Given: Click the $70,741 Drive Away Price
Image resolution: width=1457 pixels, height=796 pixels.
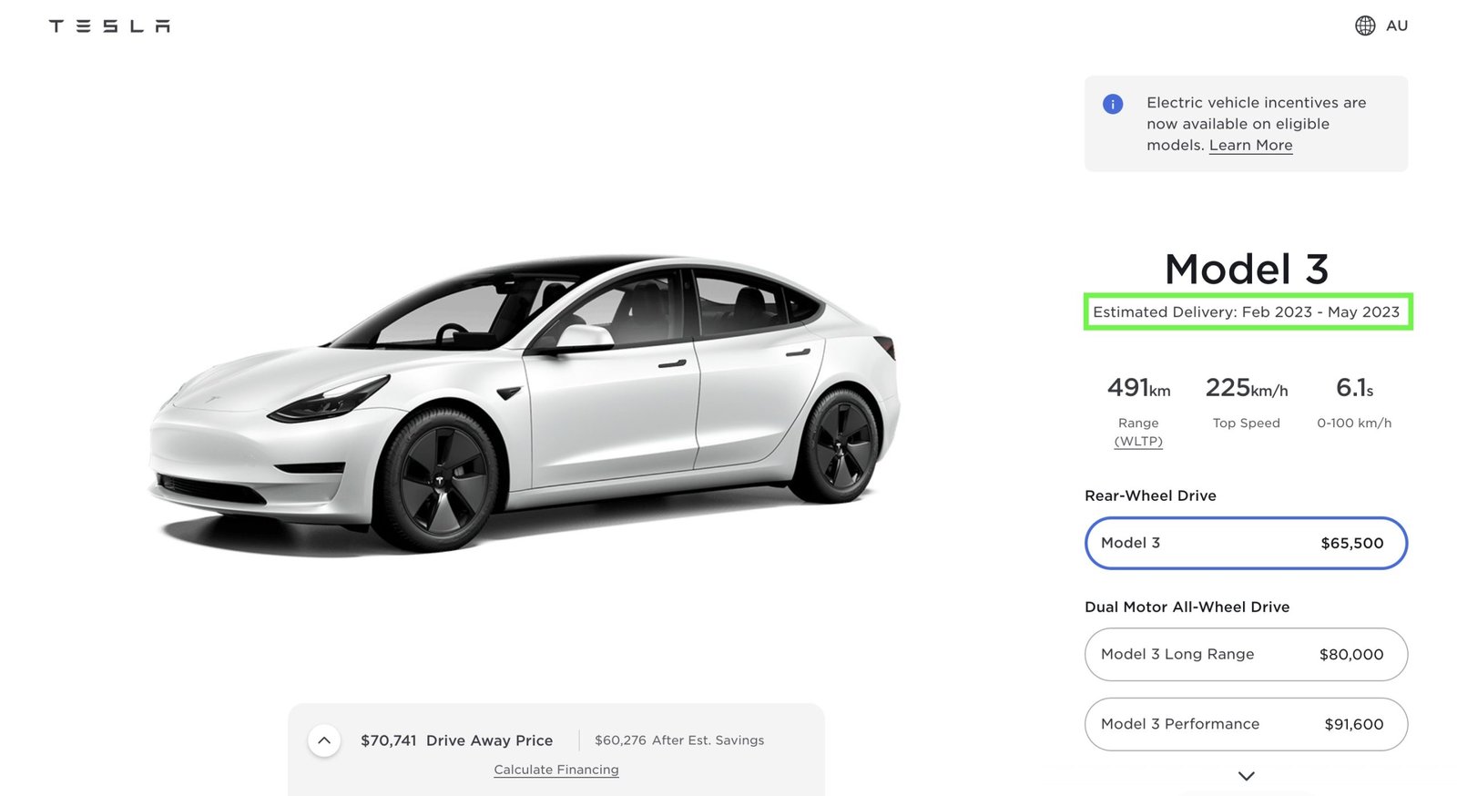Looking at the screenshot, I should point(456,740).
